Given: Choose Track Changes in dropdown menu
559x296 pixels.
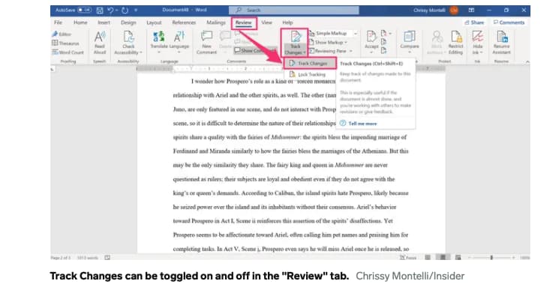Looking at the screenshot, I should 309,63.
